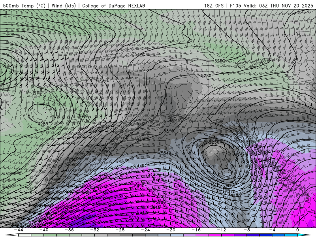Click 'F105 Valid: 03Z THU NOV 20 2025'
The height and width of the screenshot is (237, 316).
coord(271,6)
